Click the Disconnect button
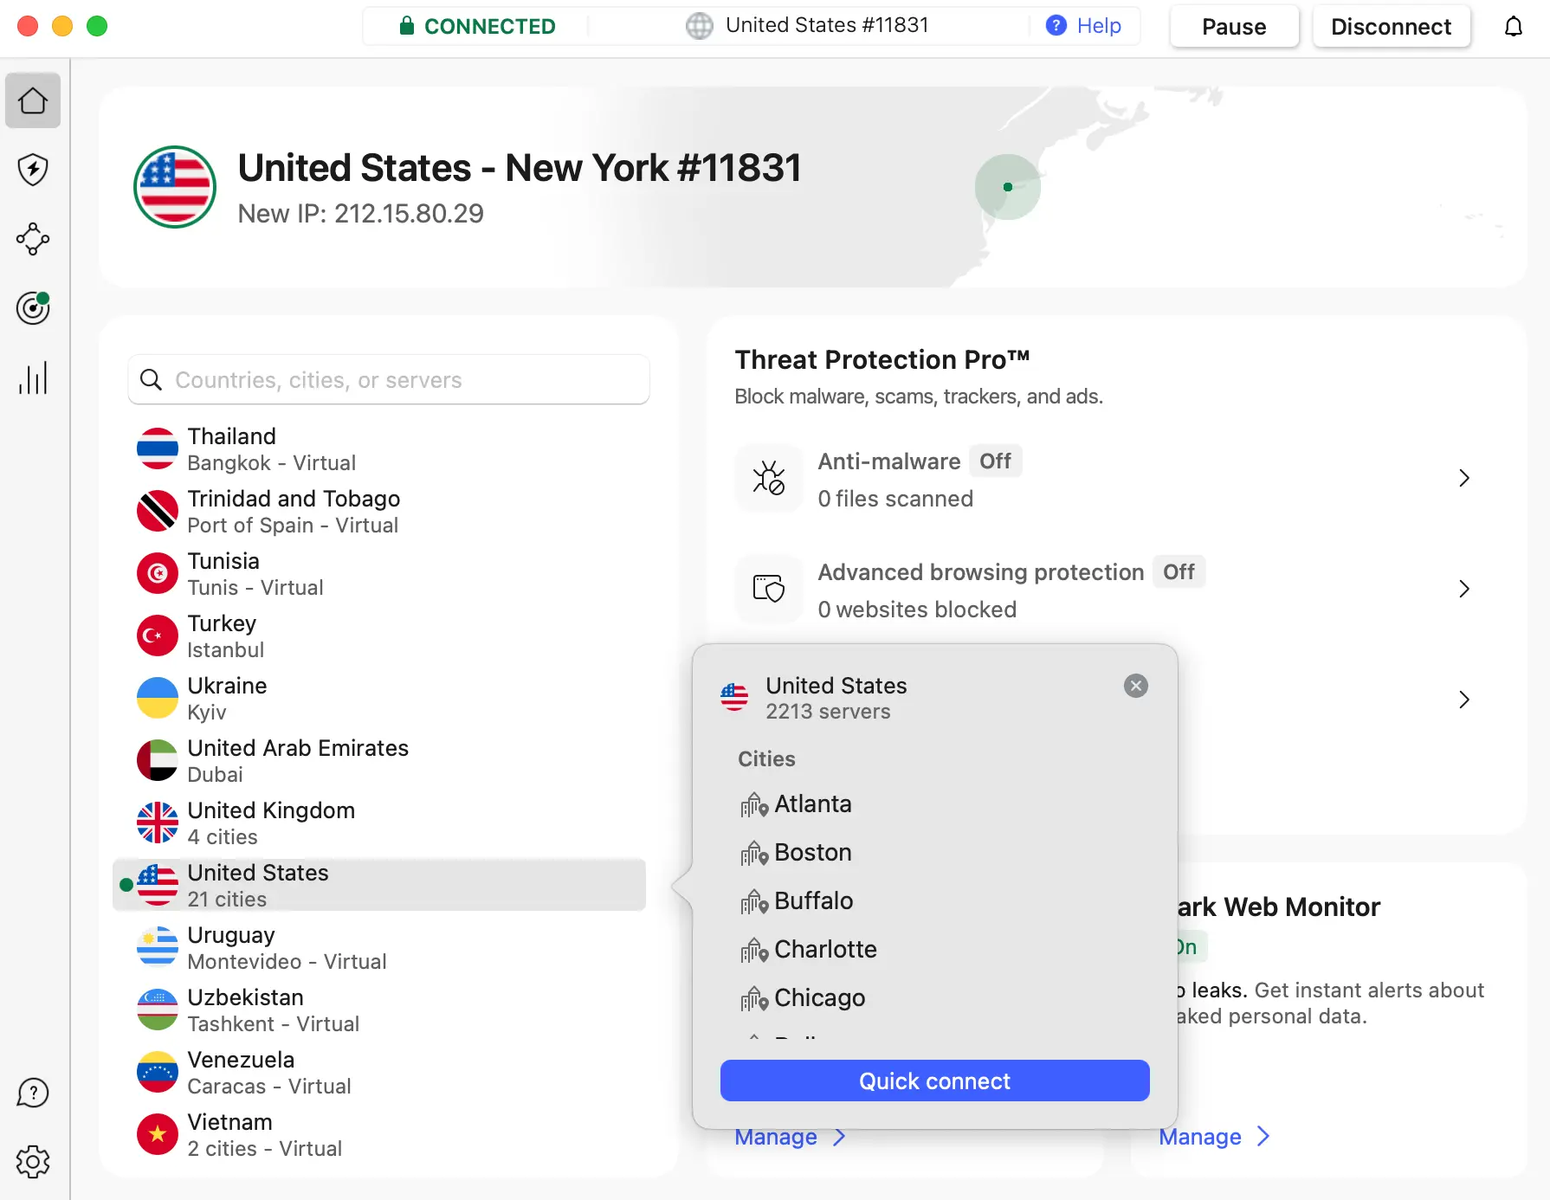Viewport: 1550px width, 1200px height. [x=1391, y=27]
